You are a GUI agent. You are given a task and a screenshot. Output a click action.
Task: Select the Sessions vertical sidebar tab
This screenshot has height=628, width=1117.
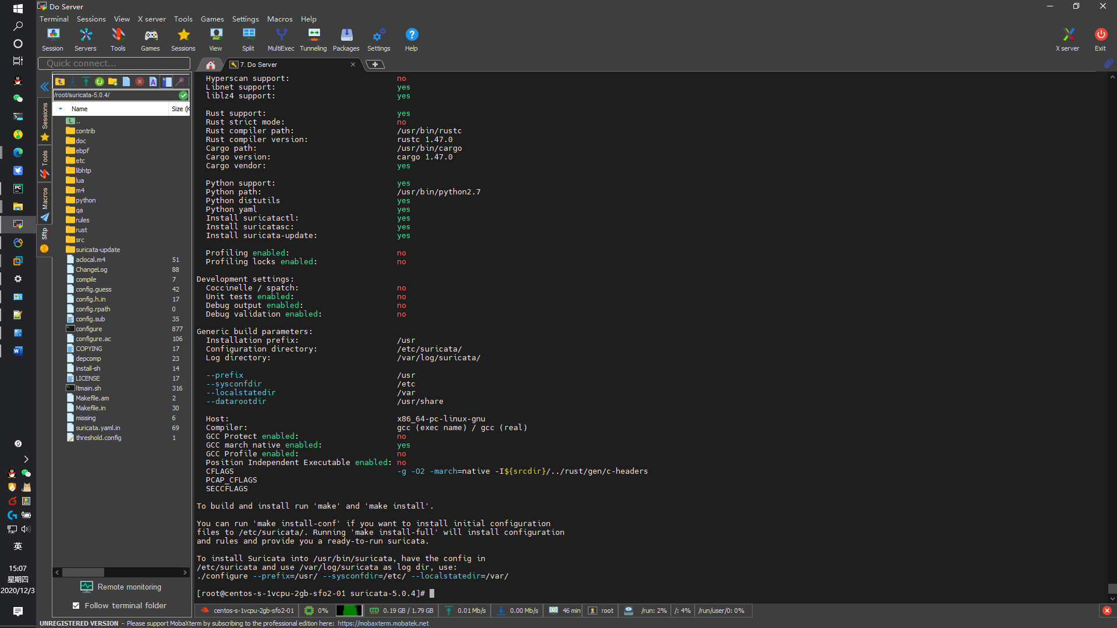[45, 121]
